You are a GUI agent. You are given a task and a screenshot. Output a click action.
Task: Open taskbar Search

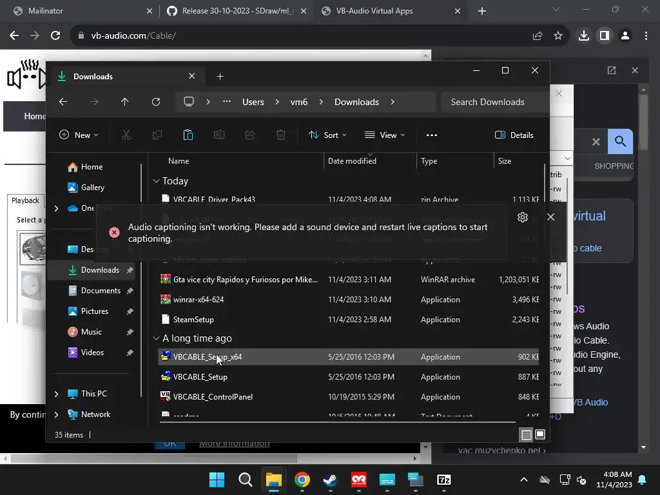(x=246, y=480)
